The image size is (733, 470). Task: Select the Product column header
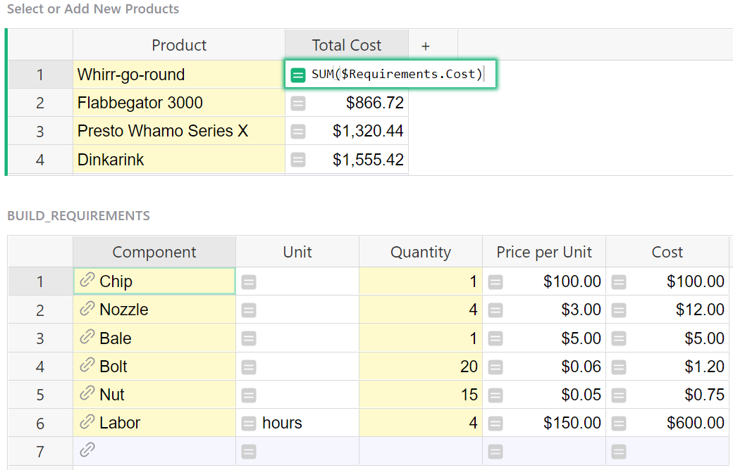[179, 46]
